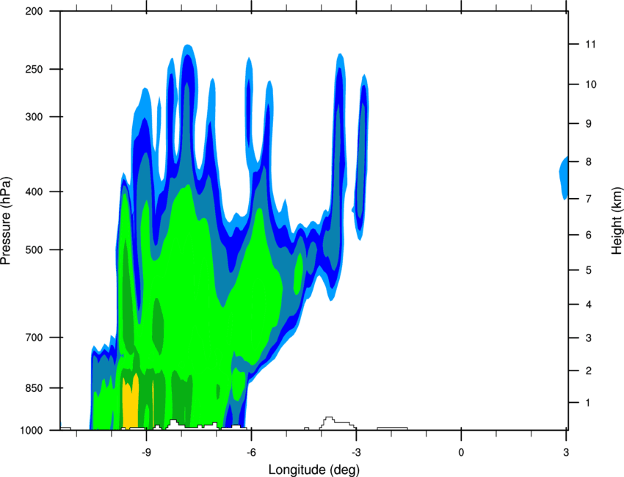Image resolution: width=624 pixels, height=477 pixels.
Task: Pick the 7 km height label
Action: click(588, 199)
